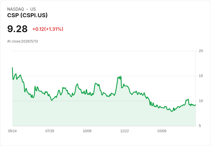Click the US market label
The image size is (211, 146).
[33, 9]
